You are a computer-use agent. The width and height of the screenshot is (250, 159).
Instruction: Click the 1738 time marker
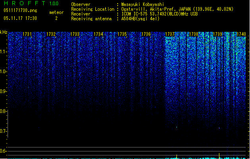[x=194, y=34]
